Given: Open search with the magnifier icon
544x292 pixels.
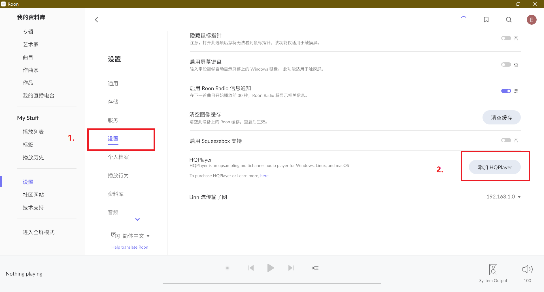Looking at the screenshot, I should click(509, 20).
